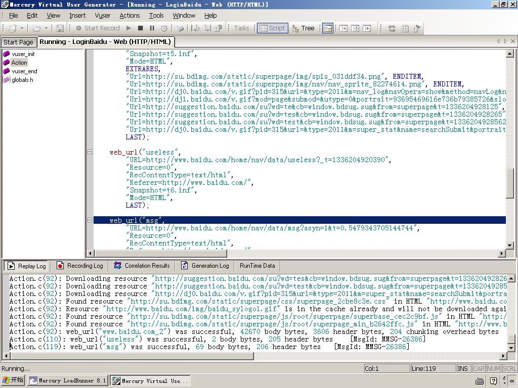Collapse the web_url("msg") code block
This screenshot has width=518, height=388.
pos(90,220)
